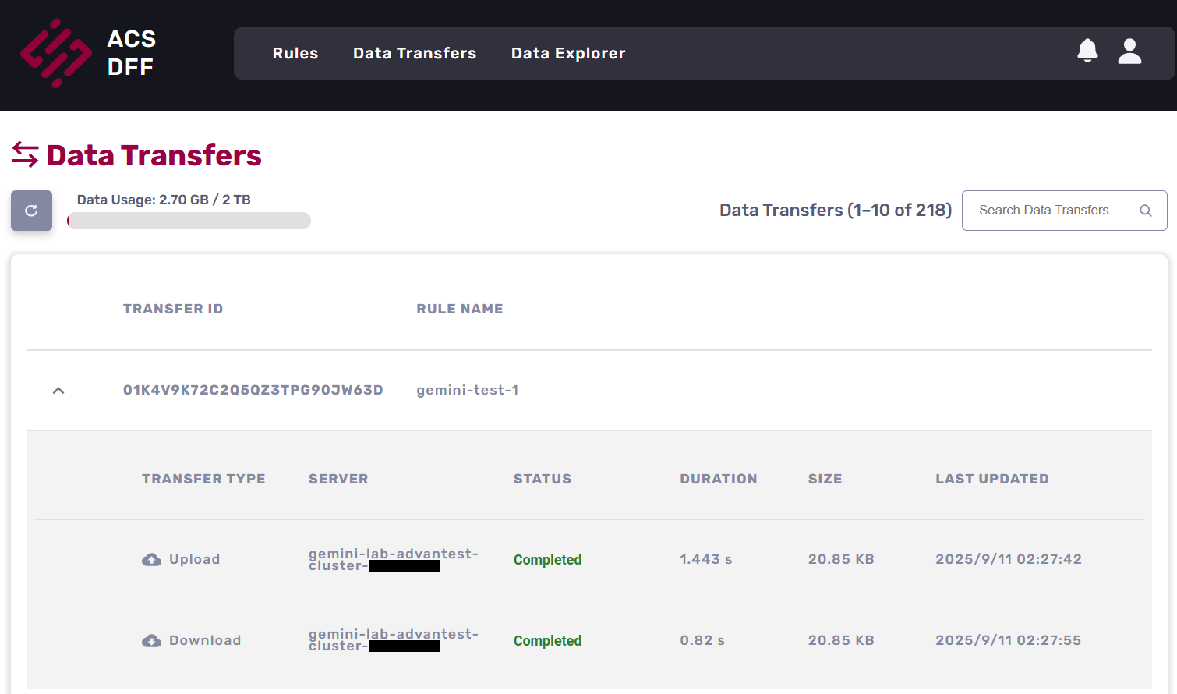Select transfer ID 01K4V9K72C2Q5QZ3TPG90JW63D
The height and width of the screenshot is (694, 1177).
click(x=253, y=390)
